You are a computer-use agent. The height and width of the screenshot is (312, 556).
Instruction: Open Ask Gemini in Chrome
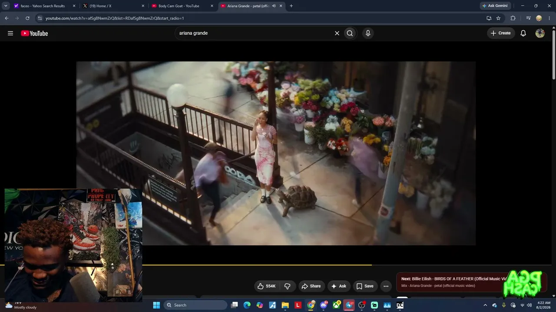(495, 6)
